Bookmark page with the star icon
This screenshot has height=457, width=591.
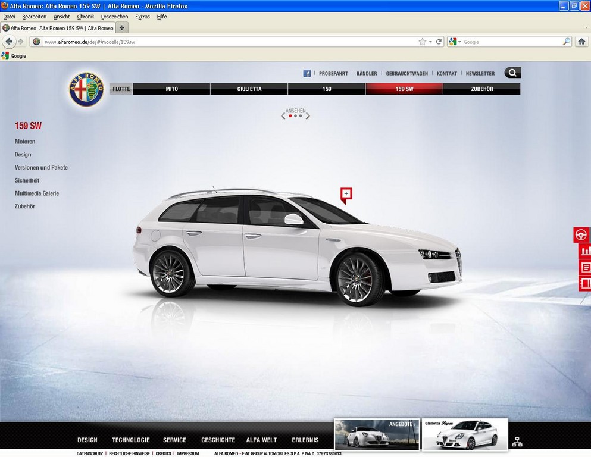point(422,42)
